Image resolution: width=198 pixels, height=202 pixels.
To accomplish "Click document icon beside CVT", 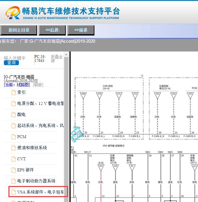I will (x=14, y=159).
